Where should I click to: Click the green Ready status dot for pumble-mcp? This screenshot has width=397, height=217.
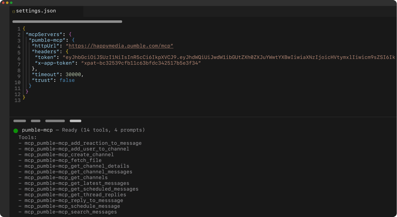pyautogui.click(x=16, y=130)
